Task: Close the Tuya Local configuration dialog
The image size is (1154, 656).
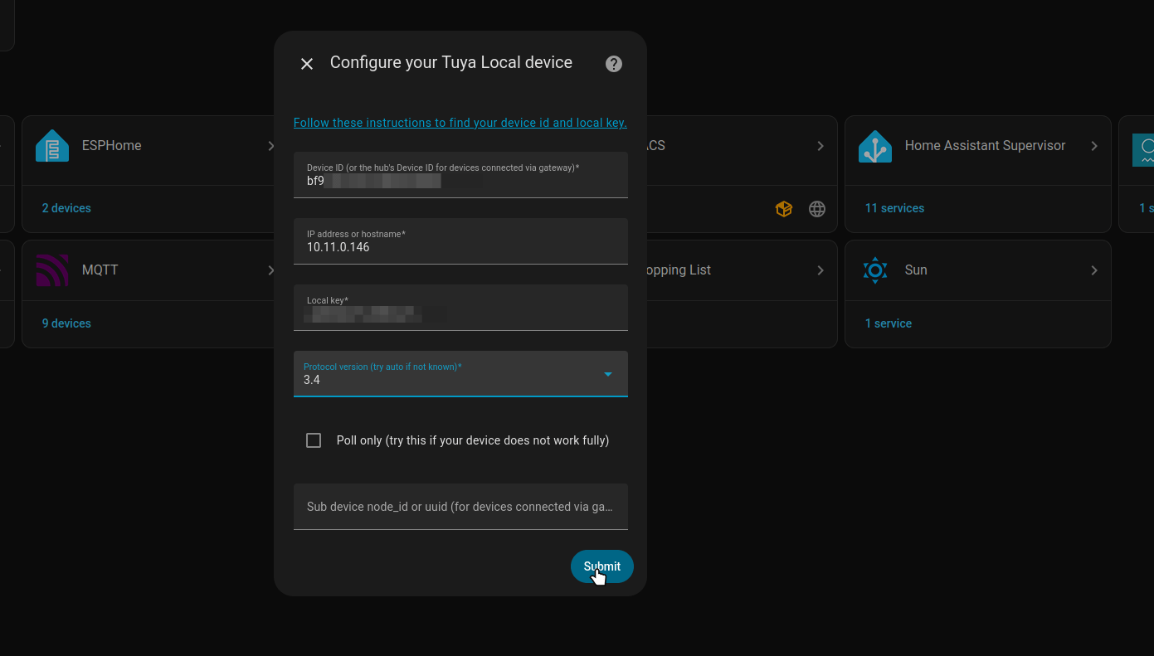Action: coord(307,64)
